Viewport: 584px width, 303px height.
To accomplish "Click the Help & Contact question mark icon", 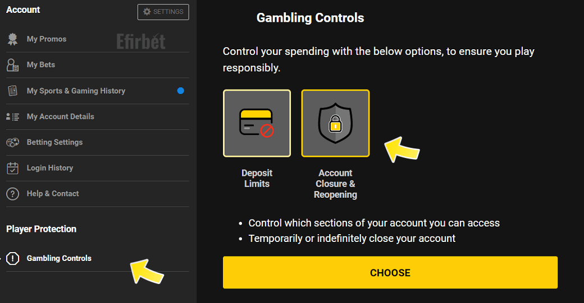I will (x=13, y=194).
